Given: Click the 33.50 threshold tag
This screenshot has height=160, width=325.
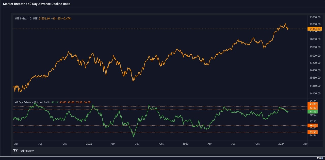Looking at the screenshot, I should coord(311,132).
